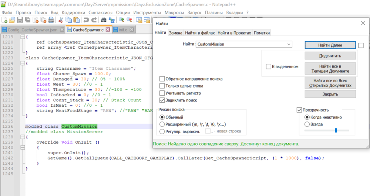
Task: Close the current document toolbar icon
Action: [x=36, y=20]
